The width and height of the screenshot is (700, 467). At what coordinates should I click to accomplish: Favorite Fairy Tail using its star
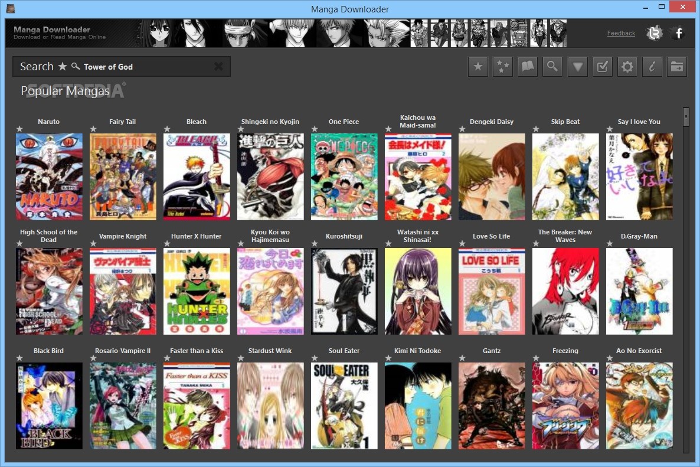(93, 129)
